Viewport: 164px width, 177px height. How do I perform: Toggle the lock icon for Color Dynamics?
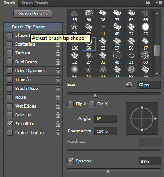58,71
